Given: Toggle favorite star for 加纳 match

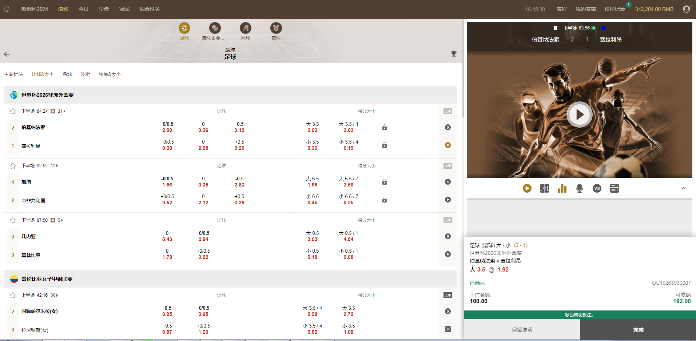Looking at the screenshot, I should (13, 166).
